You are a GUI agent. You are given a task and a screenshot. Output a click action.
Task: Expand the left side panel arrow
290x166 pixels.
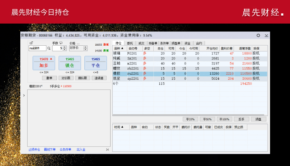24,95
